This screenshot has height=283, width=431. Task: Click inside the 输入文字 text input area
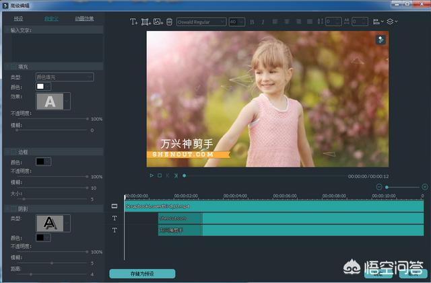click(x=56, y=47)
